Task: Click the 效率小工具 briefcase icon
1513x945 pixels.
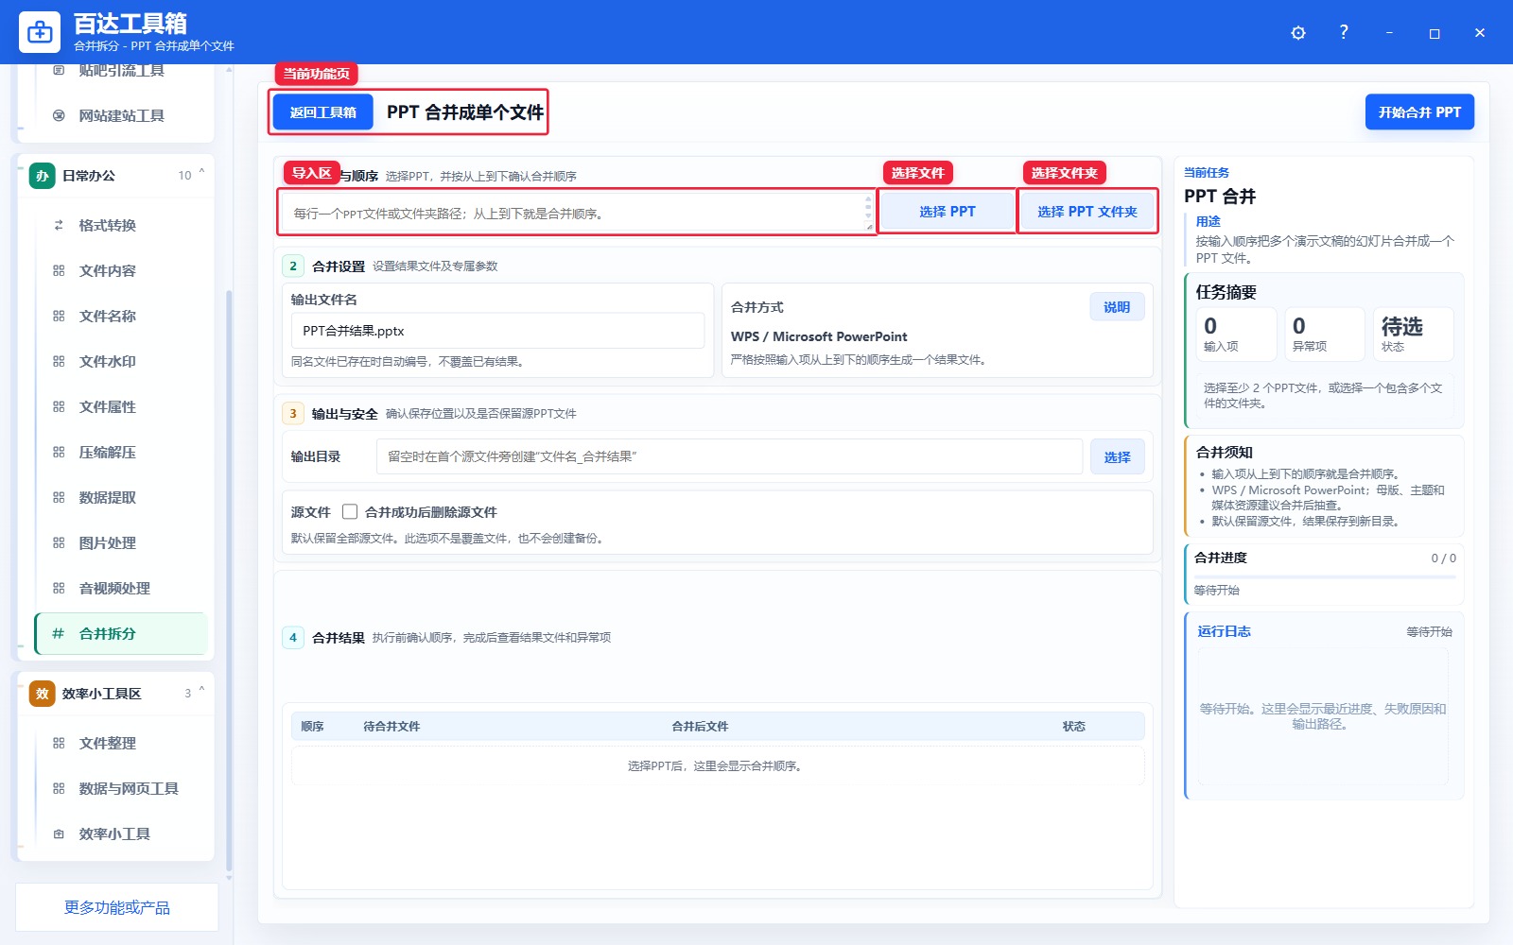Action: coord(59,833)
